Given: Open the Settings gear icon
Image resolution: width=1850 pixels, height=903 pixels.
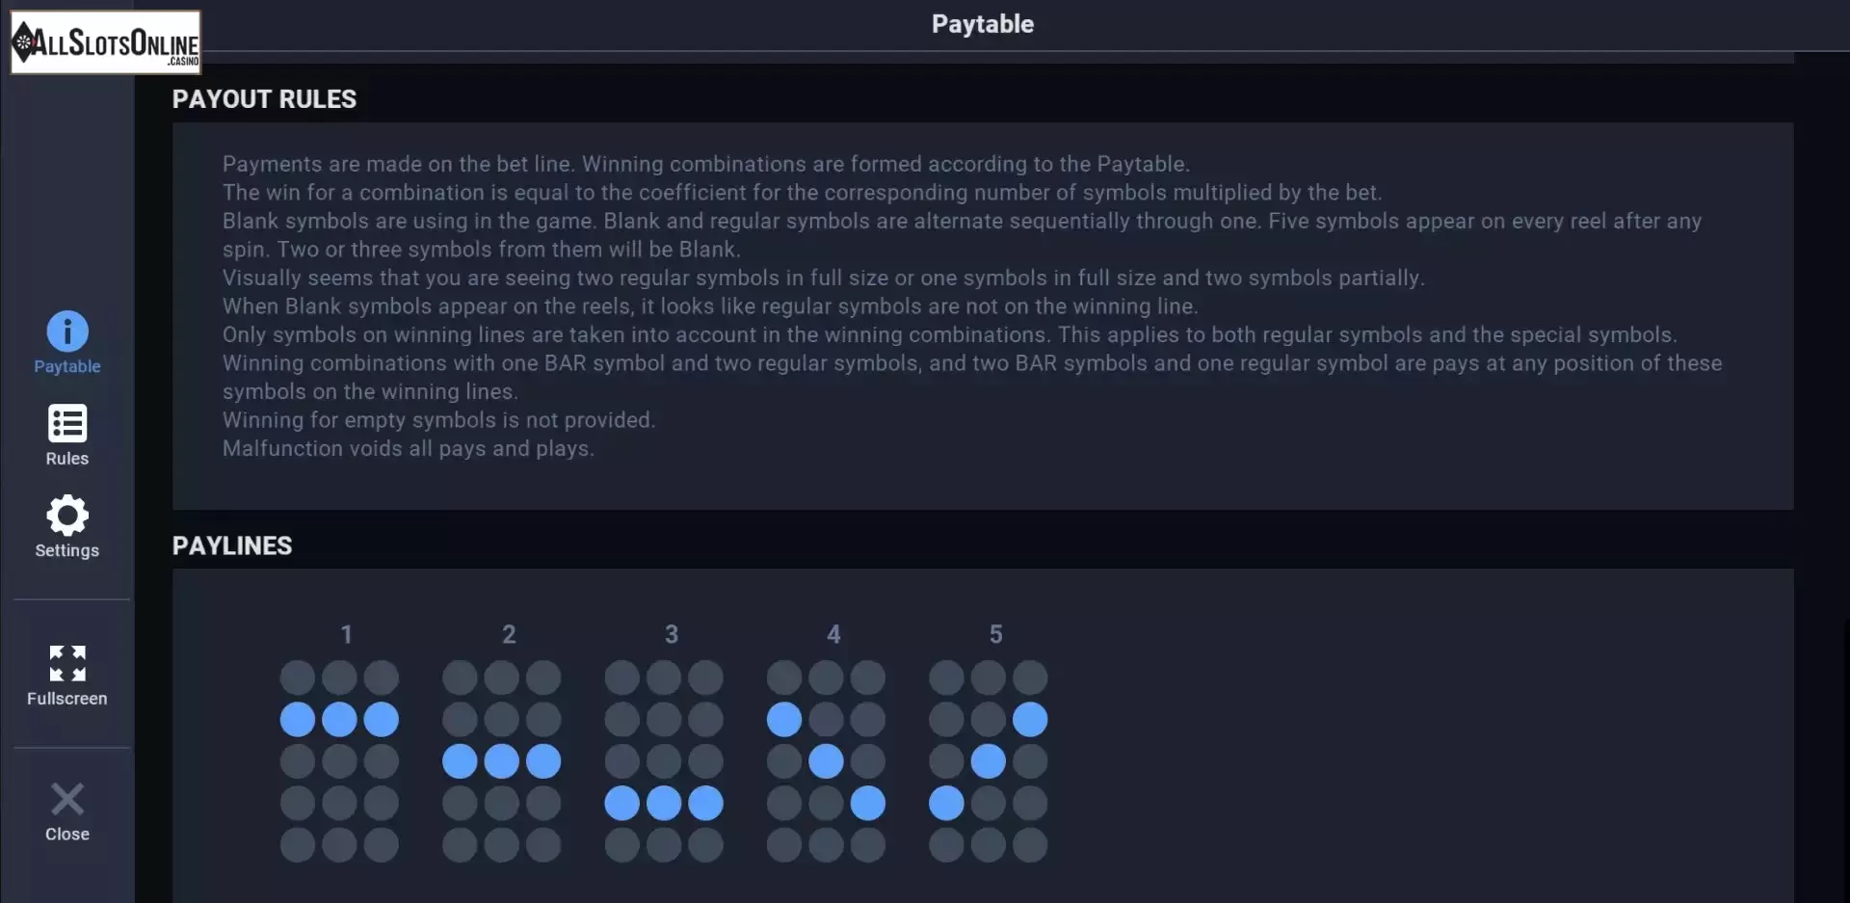Looking at the screenshot, I should [x=67, y=516].
